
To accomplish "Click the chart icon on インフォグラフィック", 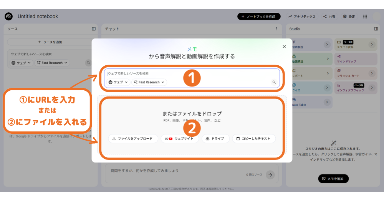I will (339, 85).
